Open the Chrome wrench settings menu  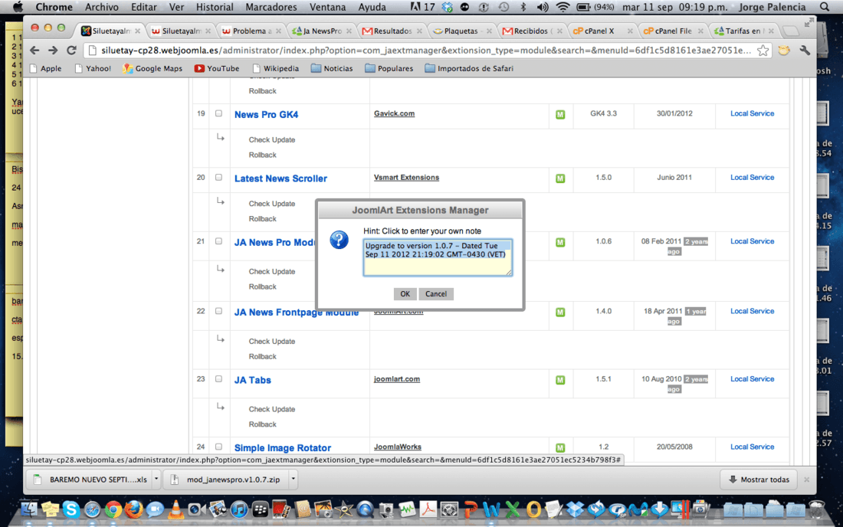(x=805, y=51)
